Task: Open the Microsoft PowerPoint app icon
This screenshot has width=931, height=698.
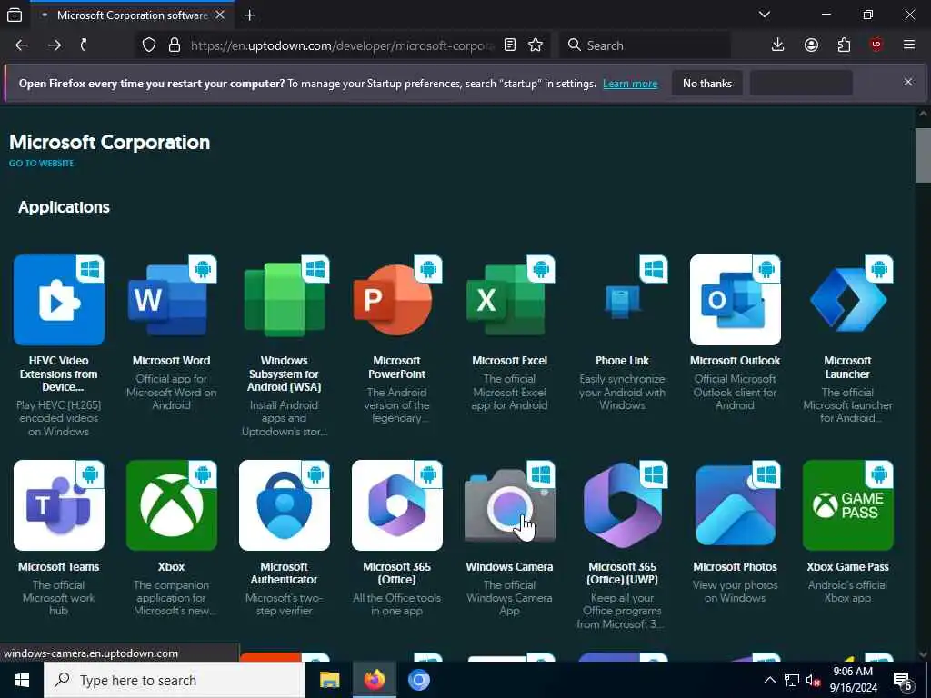Action: point(396,300)
